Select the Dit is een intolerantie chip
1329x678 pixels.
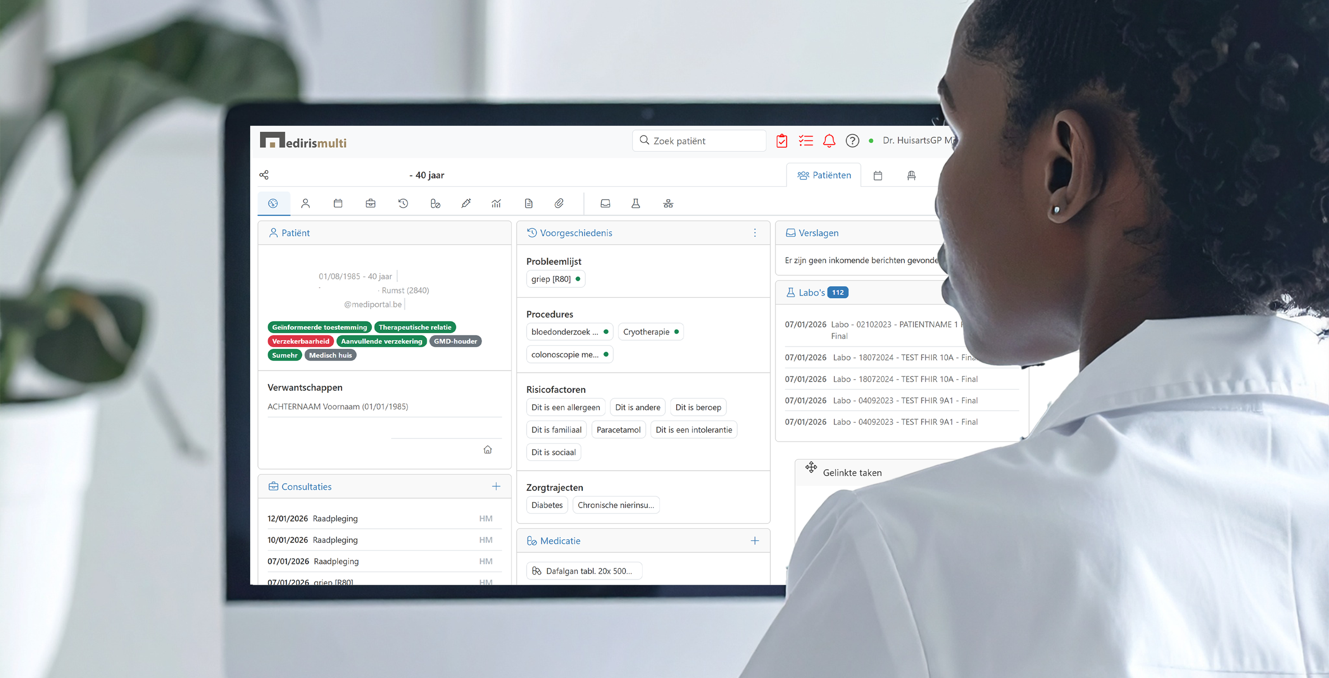694,430
